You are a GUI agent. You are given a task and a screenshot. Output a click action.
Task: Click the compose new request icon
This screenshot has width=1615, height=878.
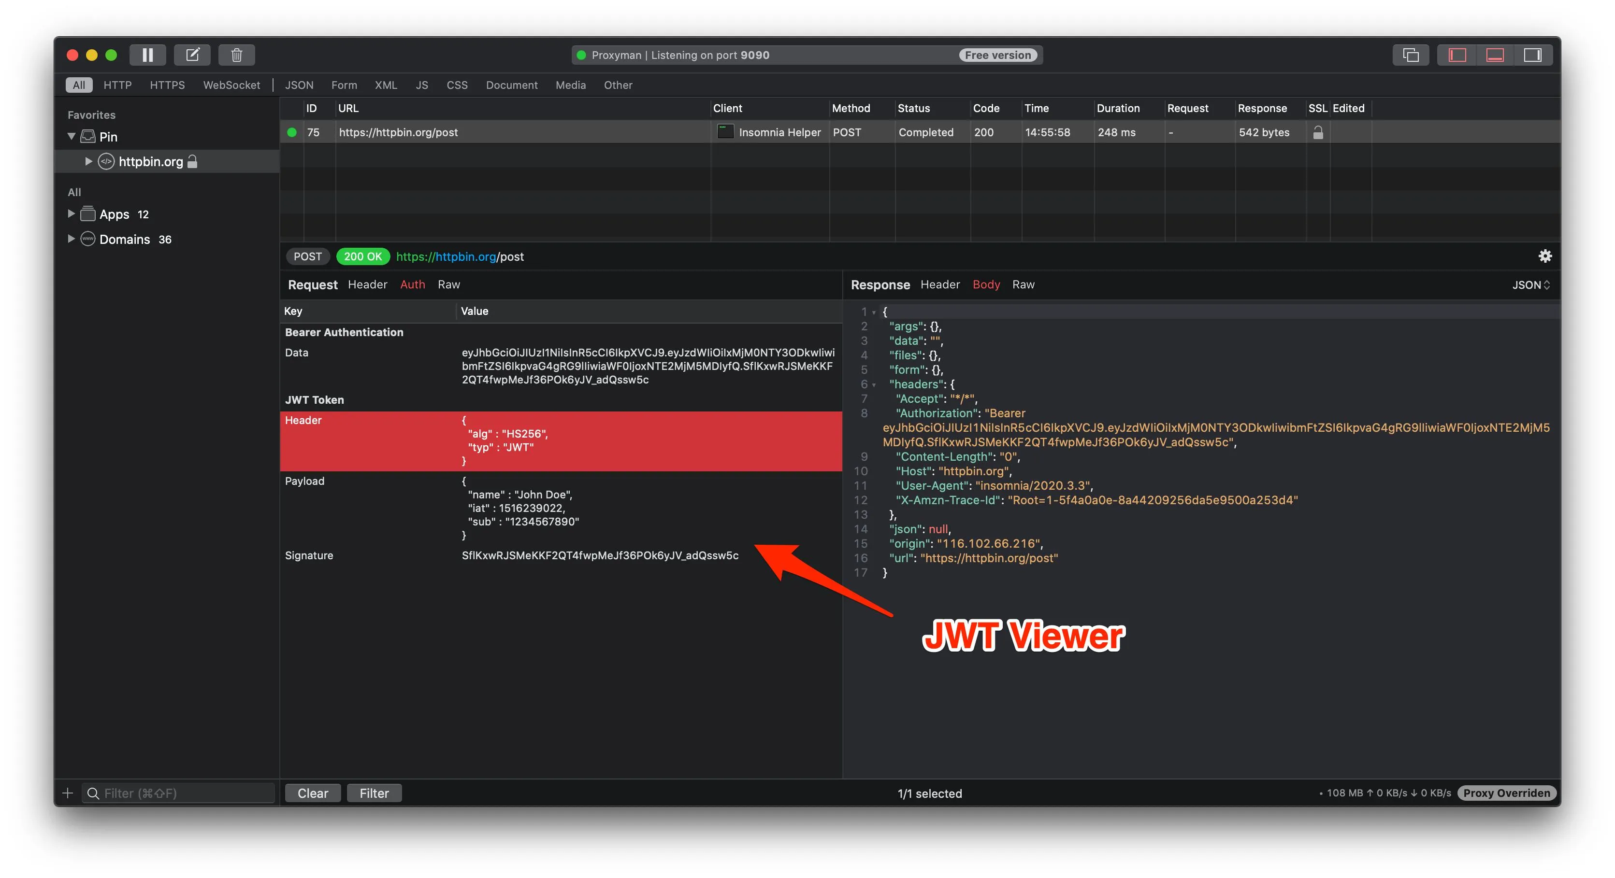pyautogui.click(x=192, y=55)
